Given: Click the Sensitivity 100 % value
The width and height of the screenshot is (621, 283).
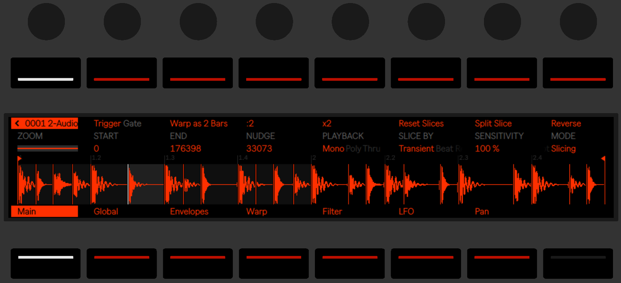Looking at the screenshot, I should (x=487, y=149).
